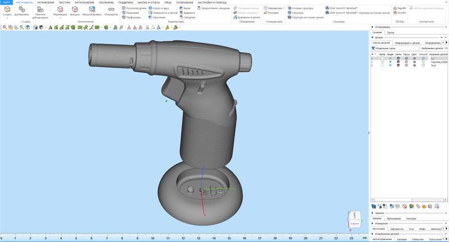Uncheck the selection box for Горелка_rotate

382,62
